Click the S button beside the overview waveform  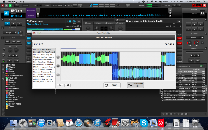click(170, 10)
